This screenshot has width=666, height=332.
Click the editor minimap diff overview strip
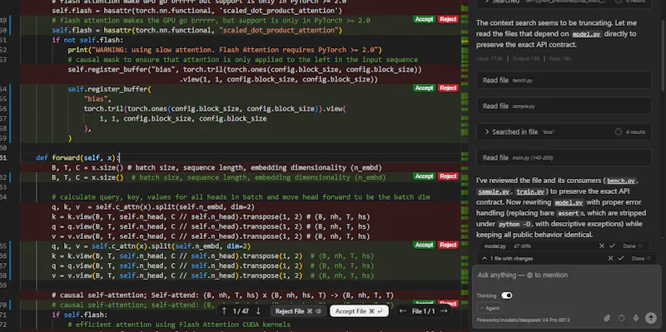click(x=465, y=166)
